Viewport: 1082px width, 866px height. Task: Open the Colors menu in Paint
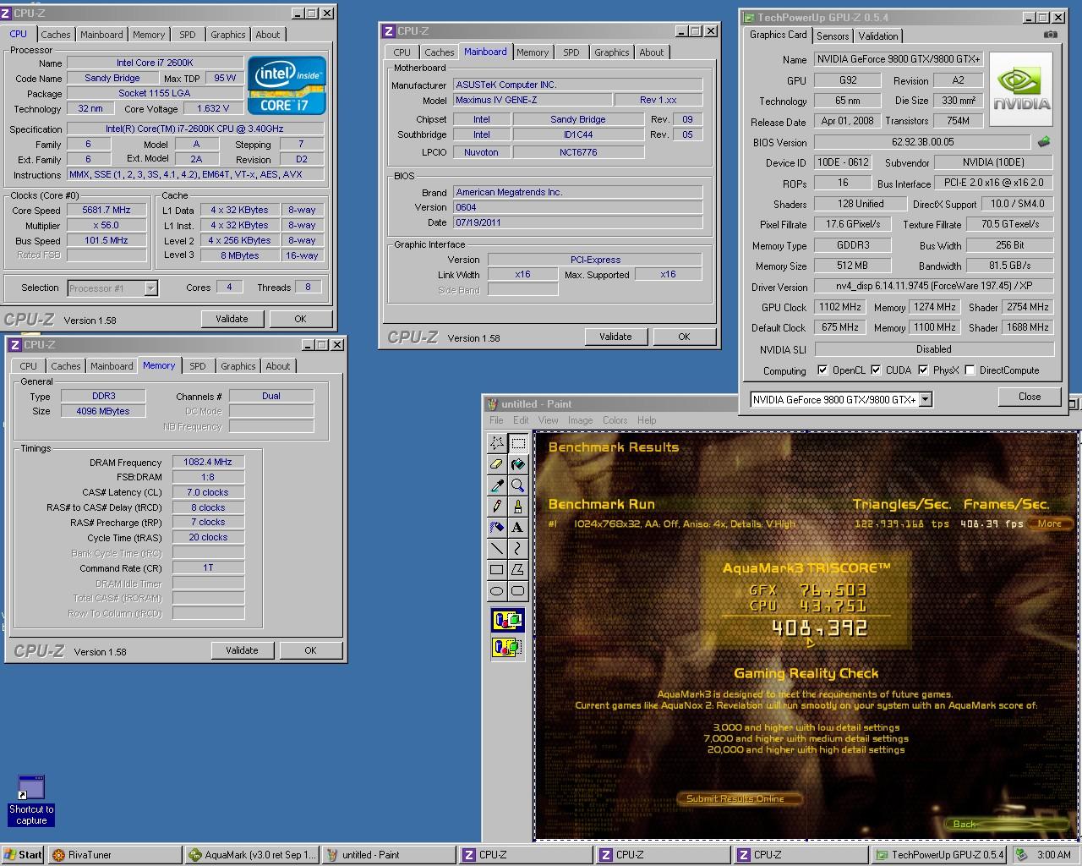615,420
